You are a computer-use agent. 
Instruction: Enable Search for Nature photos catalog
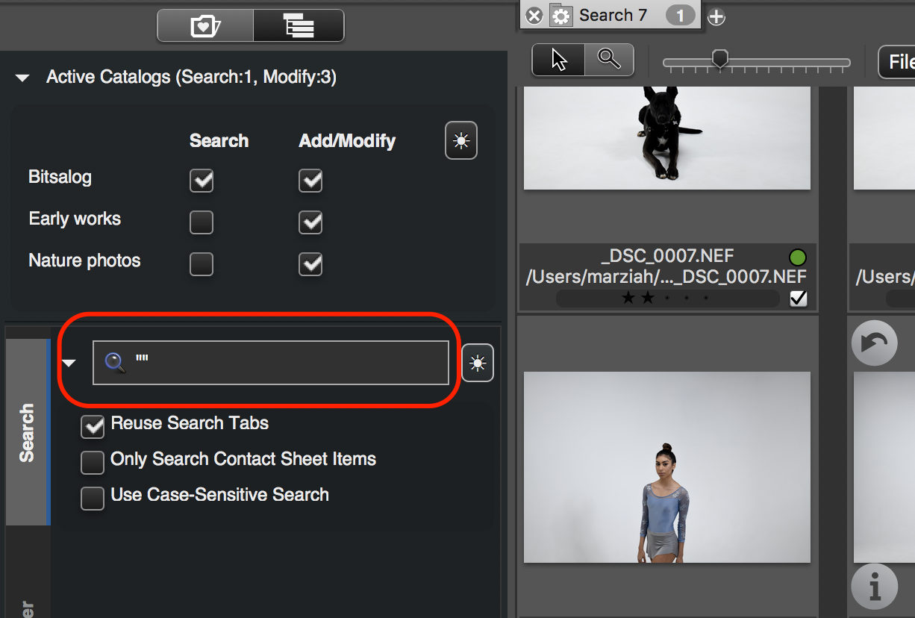202,264
